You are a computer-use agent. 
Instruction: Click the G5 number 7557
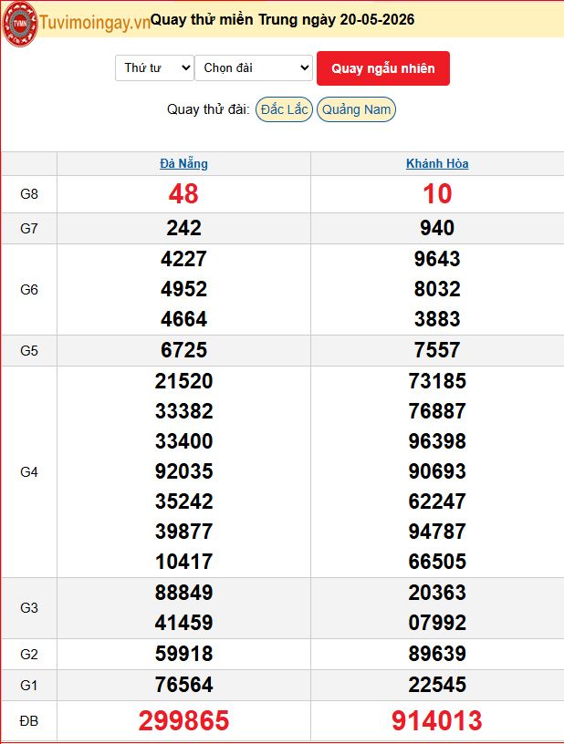coord(437,350)
